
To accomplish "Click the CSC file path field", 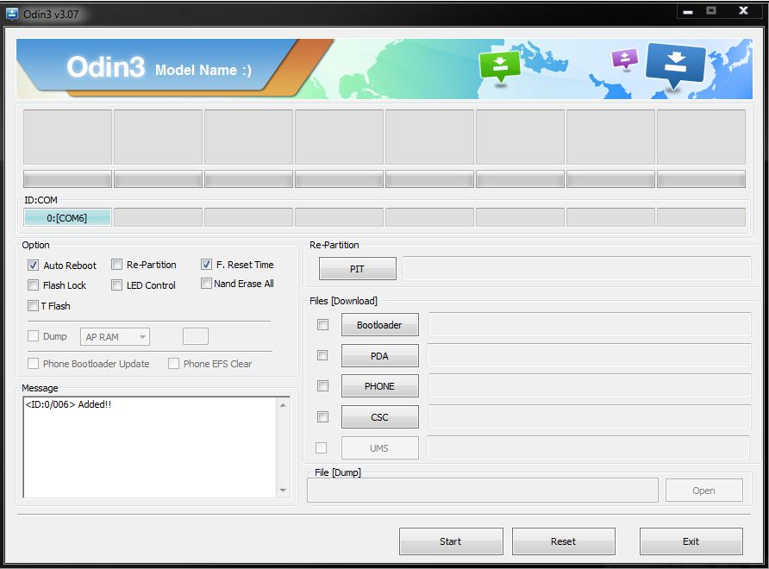I will (x=590, y=417).
